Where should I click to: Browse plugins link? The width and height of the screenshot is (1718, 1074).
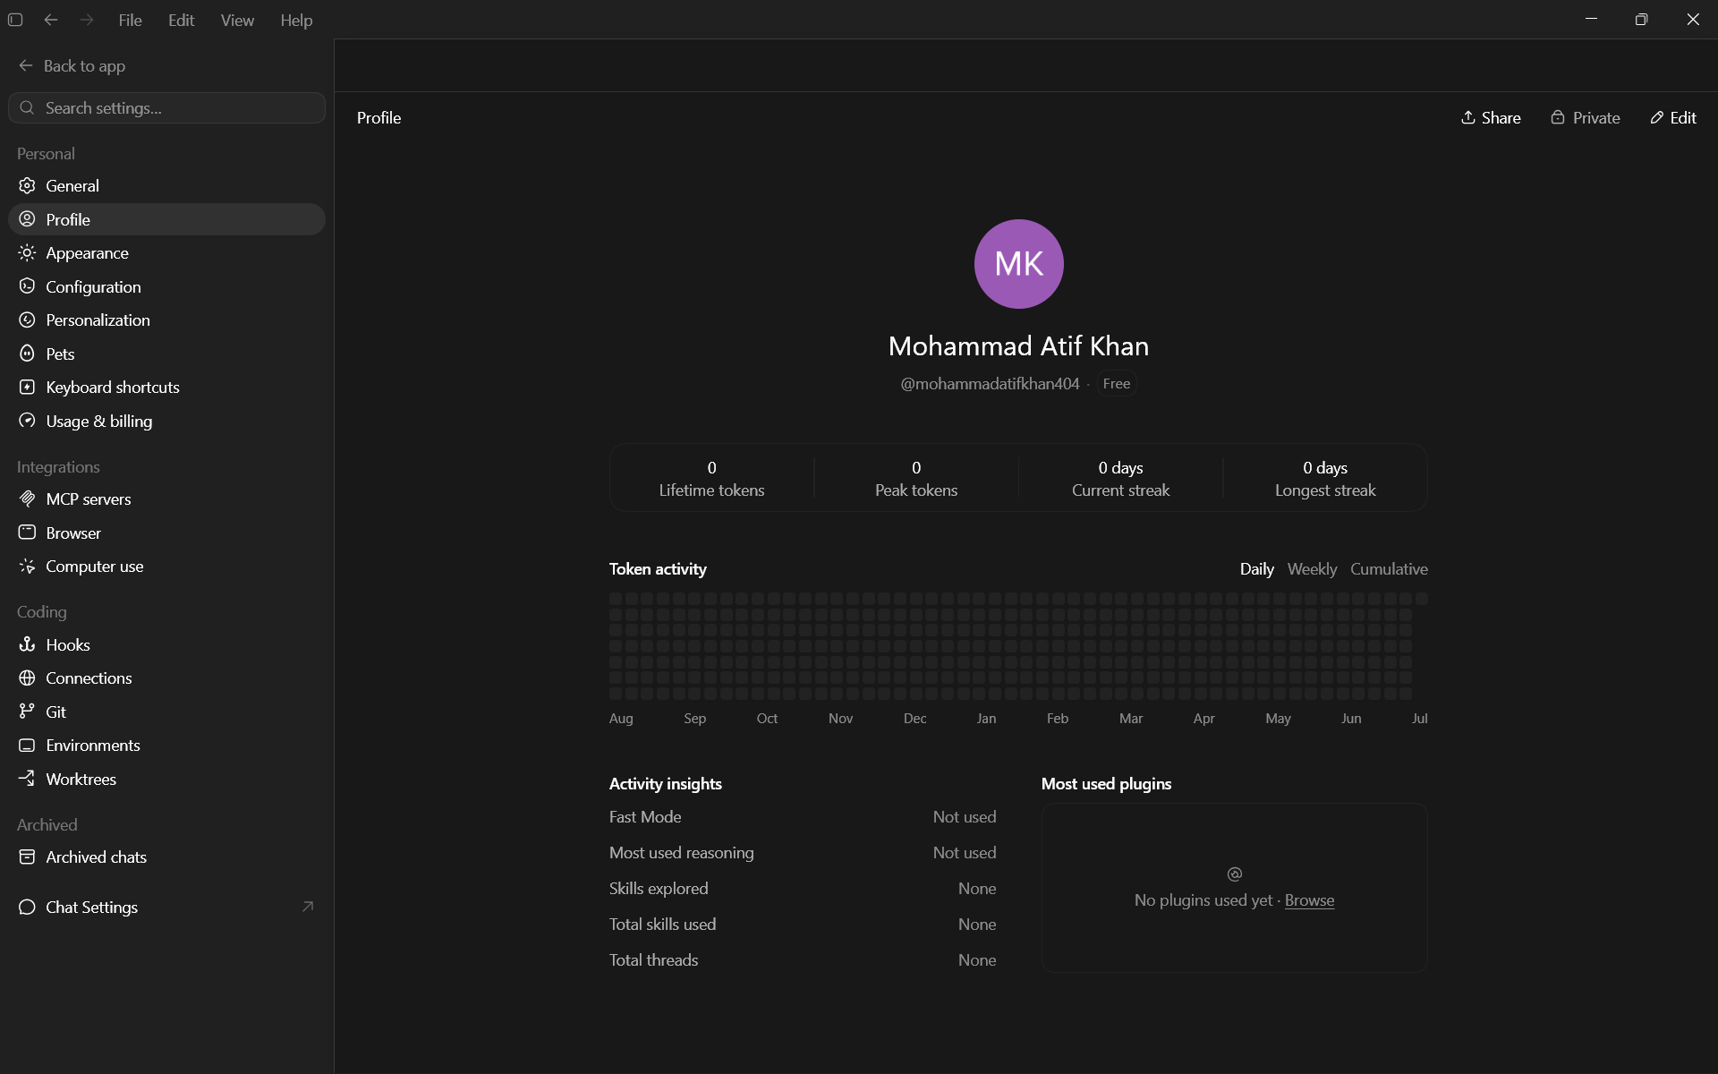pyautogui.click(x=1309, y=900)
